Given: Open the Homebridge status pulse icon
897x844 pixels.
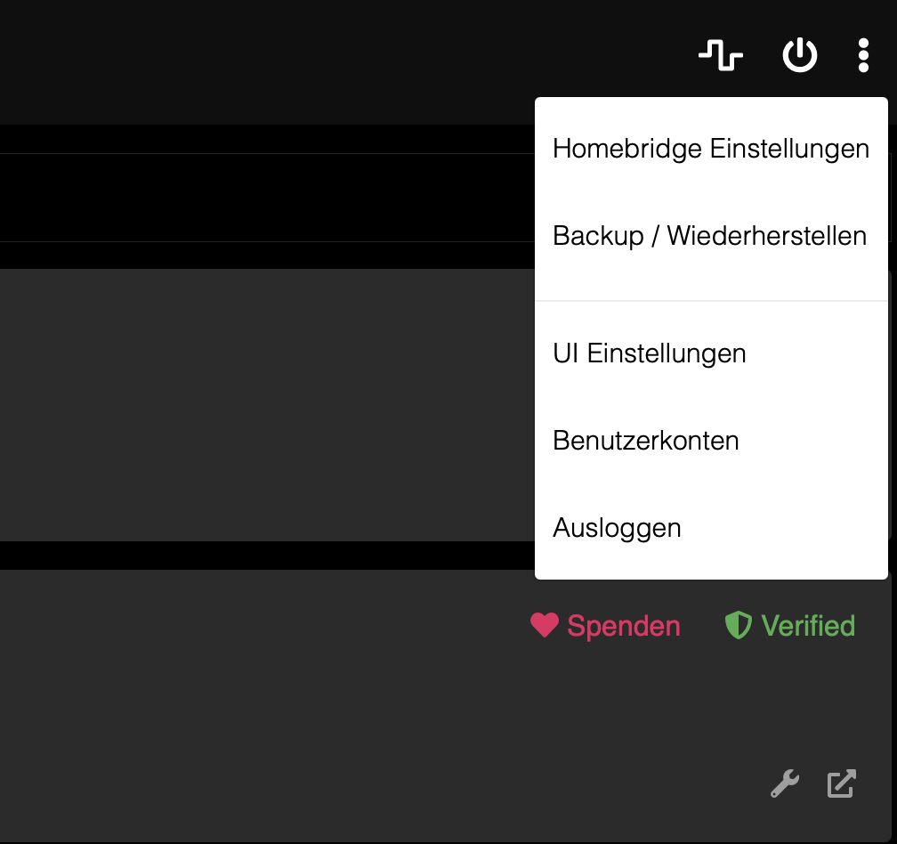Looking at the screenshot, I should click(x=720, y=56).
